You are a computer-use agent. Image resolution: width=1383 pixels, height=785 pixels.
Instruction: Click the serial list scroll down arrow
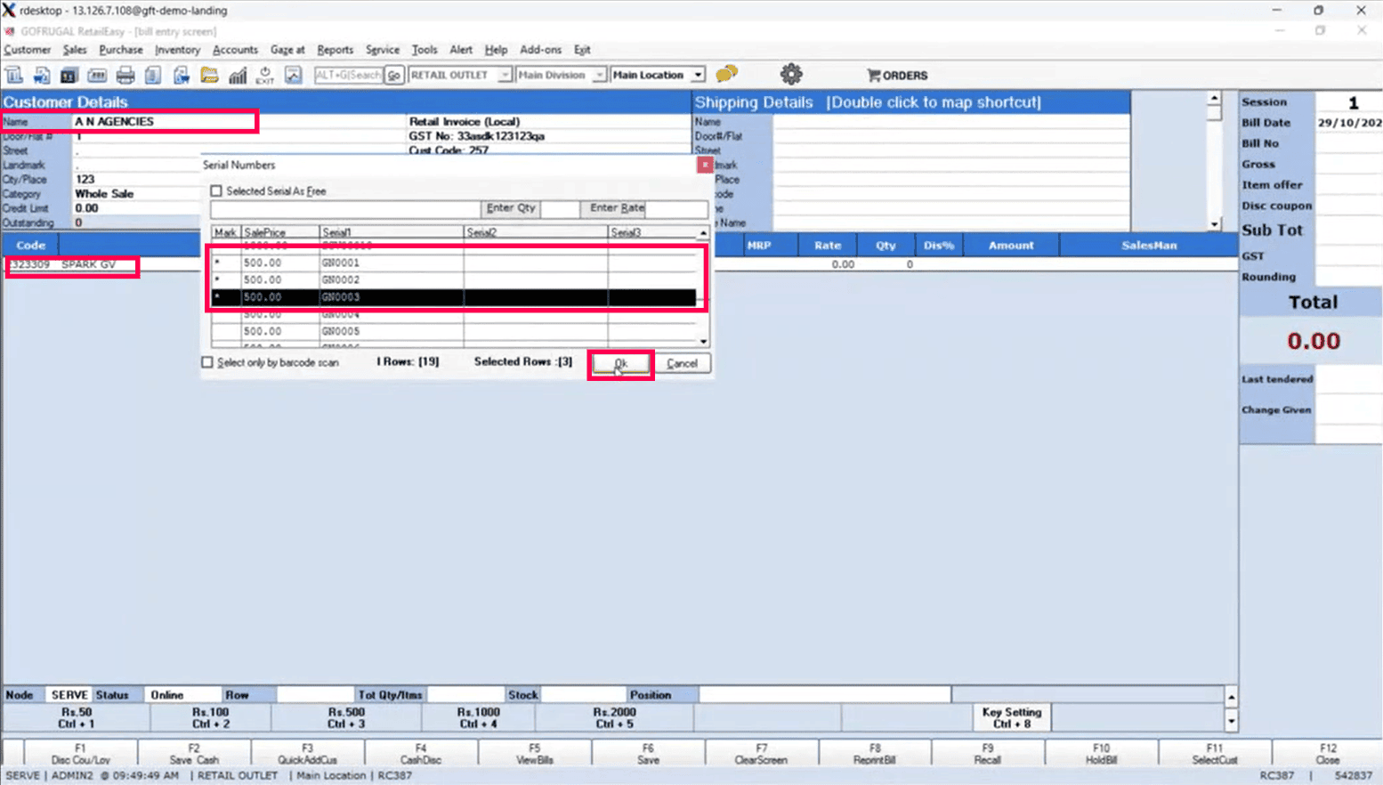703,341
